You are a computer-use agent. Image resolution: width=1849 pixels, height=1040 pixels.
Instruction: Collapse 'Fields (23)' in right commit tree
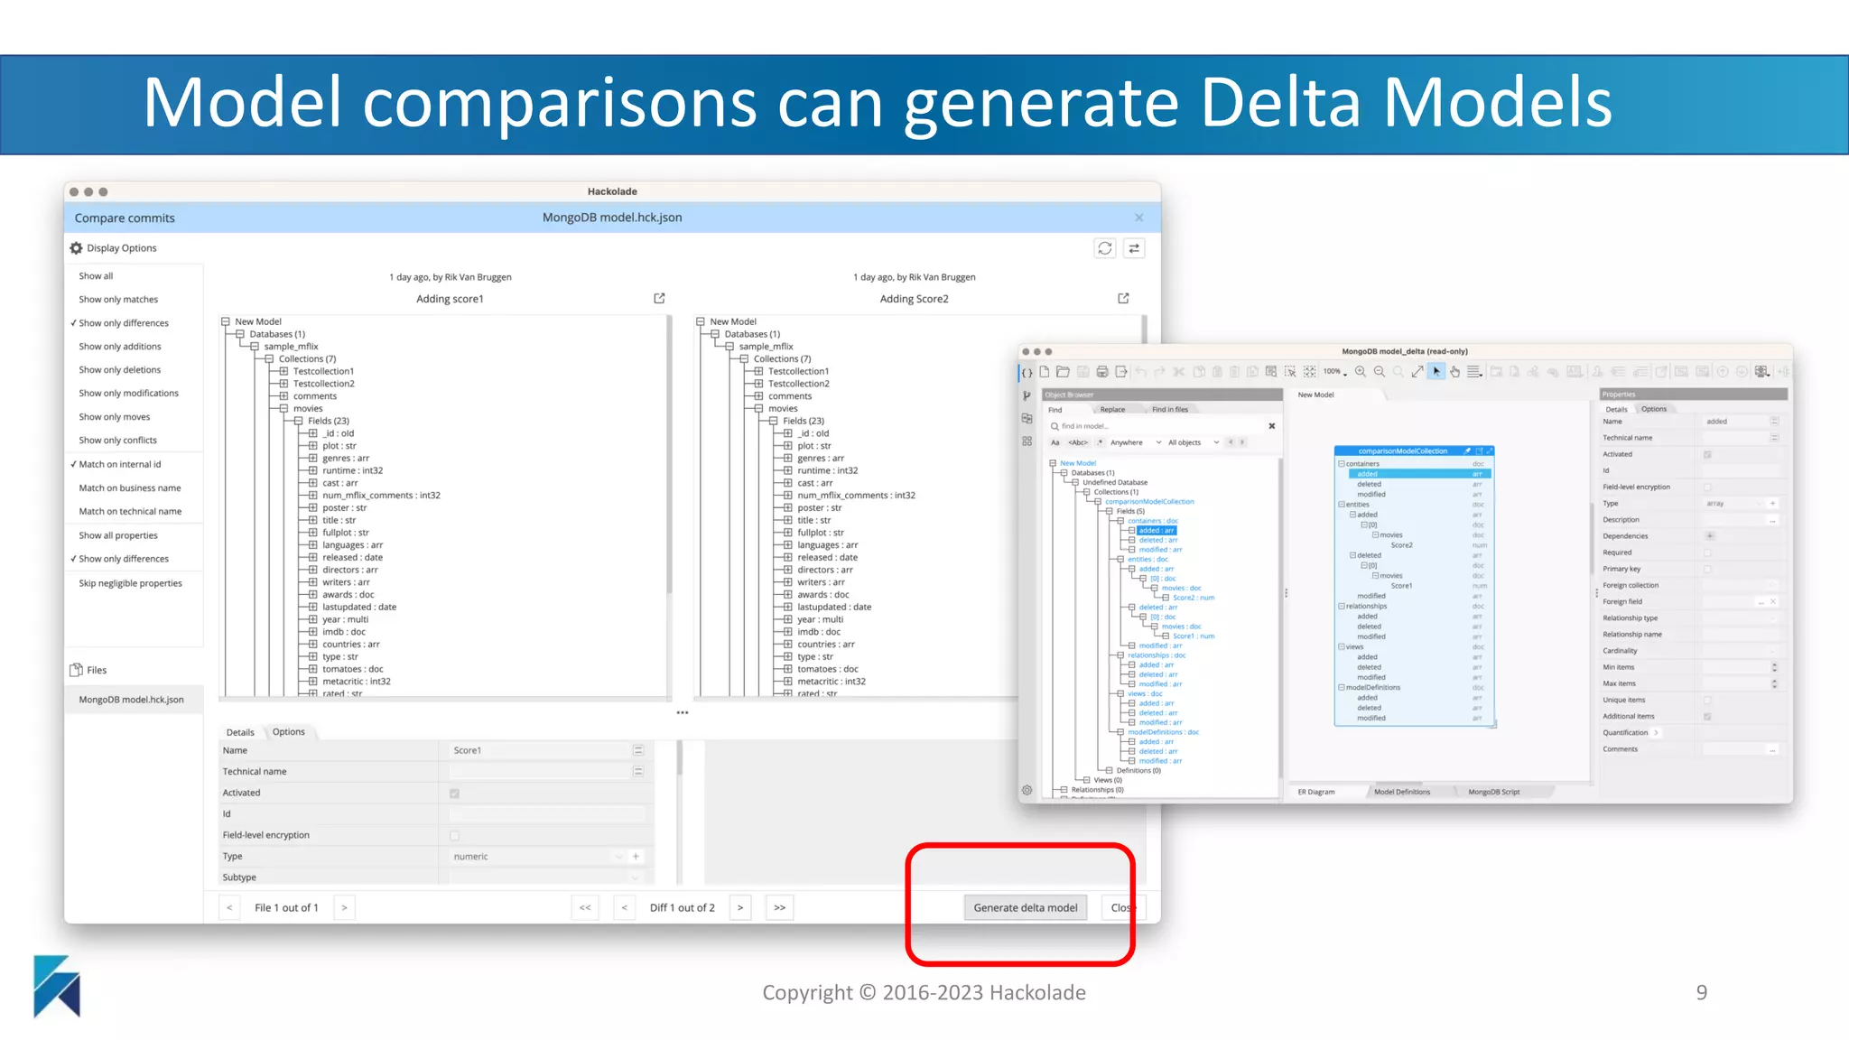coord(773,421)
